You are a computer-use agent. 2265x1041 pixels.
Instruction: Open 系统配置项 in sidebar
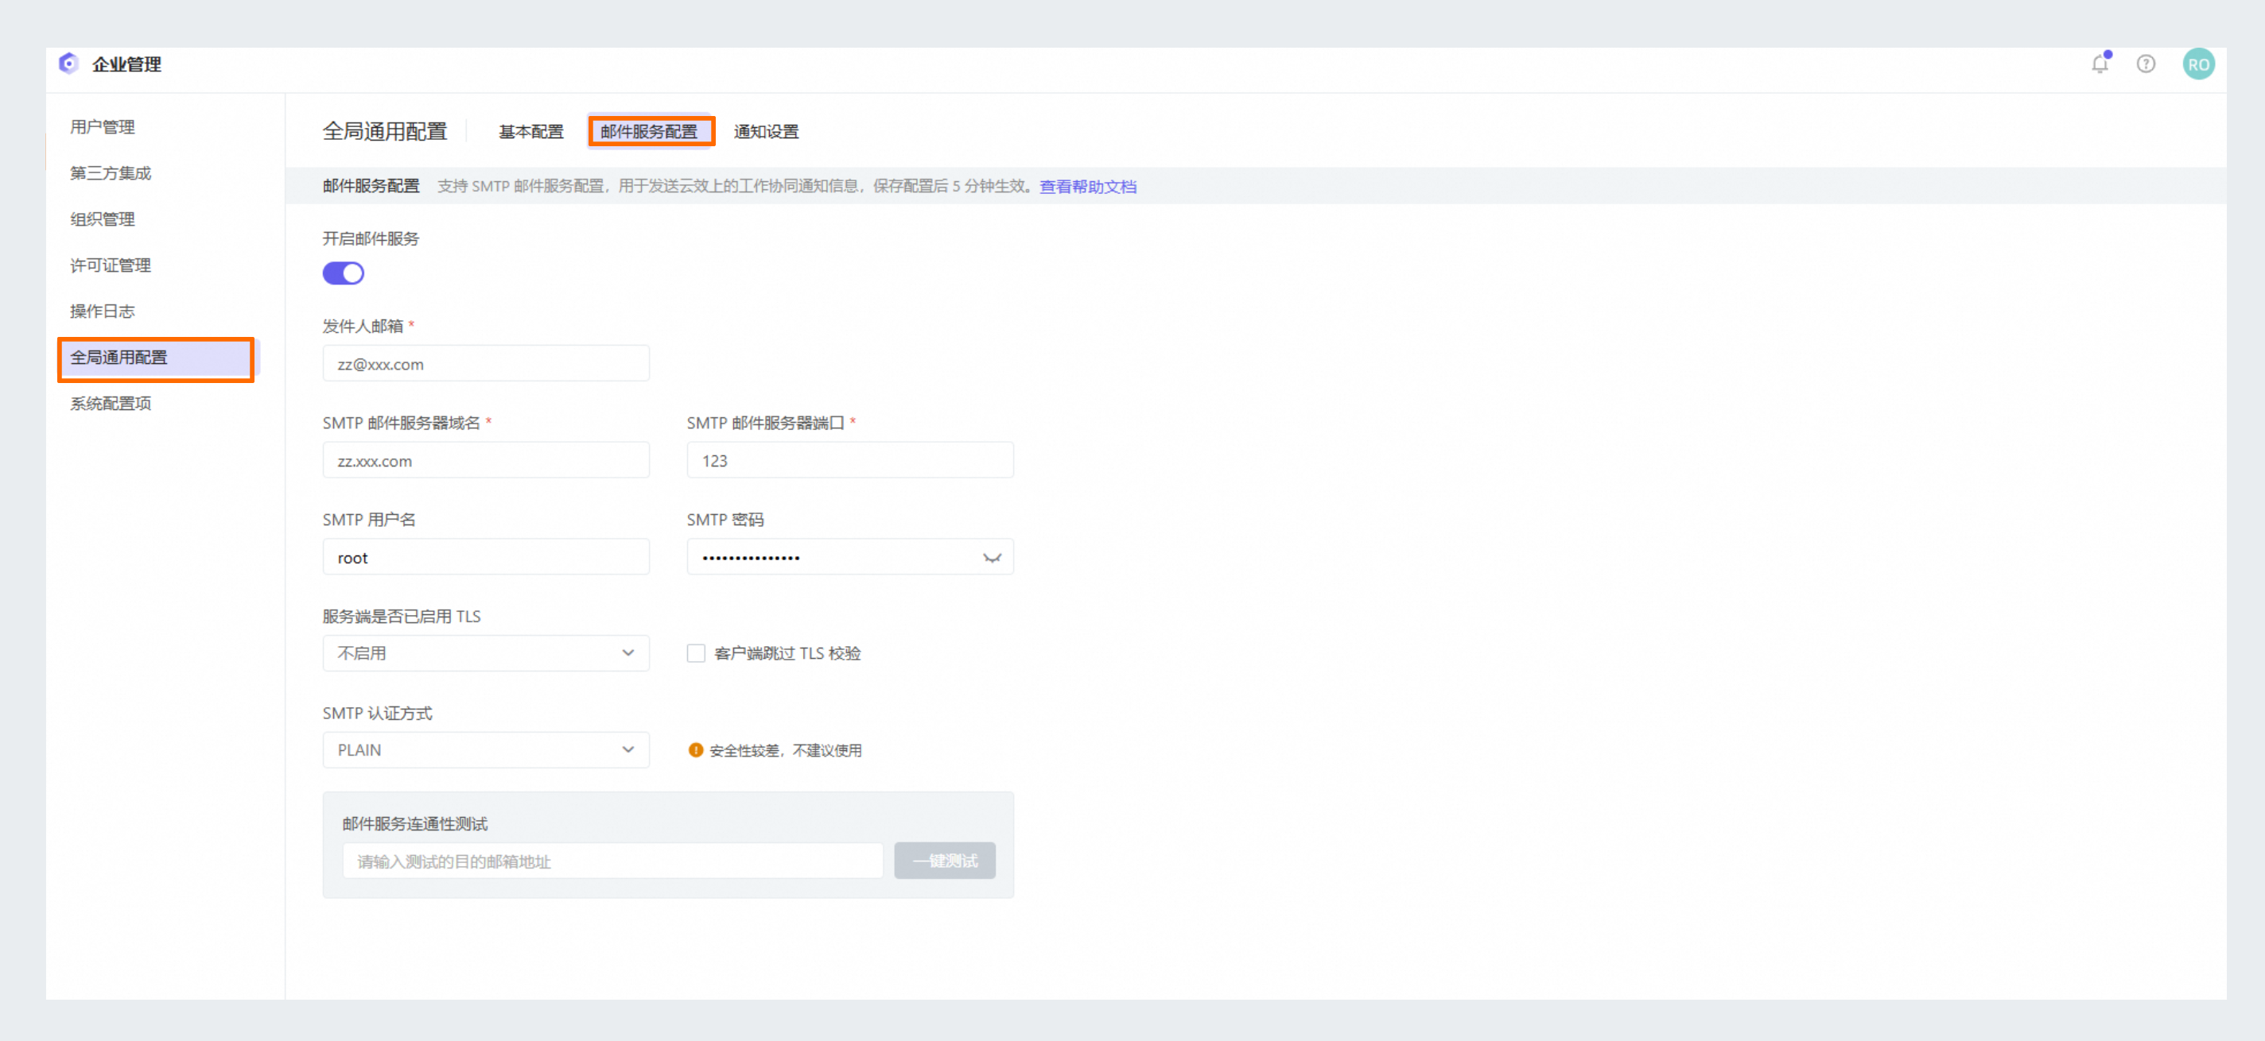(111, 403)
